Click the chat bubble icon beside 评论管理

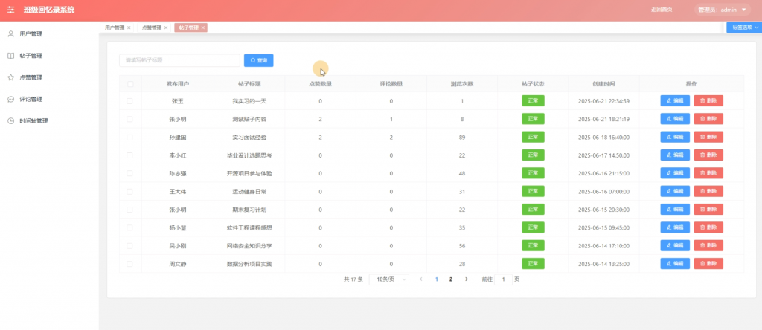(10, 100)
